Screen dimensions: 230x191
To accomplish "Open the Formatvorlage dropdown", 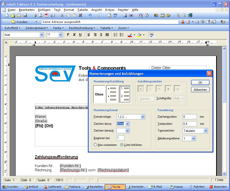I will (x=143, y=117).
